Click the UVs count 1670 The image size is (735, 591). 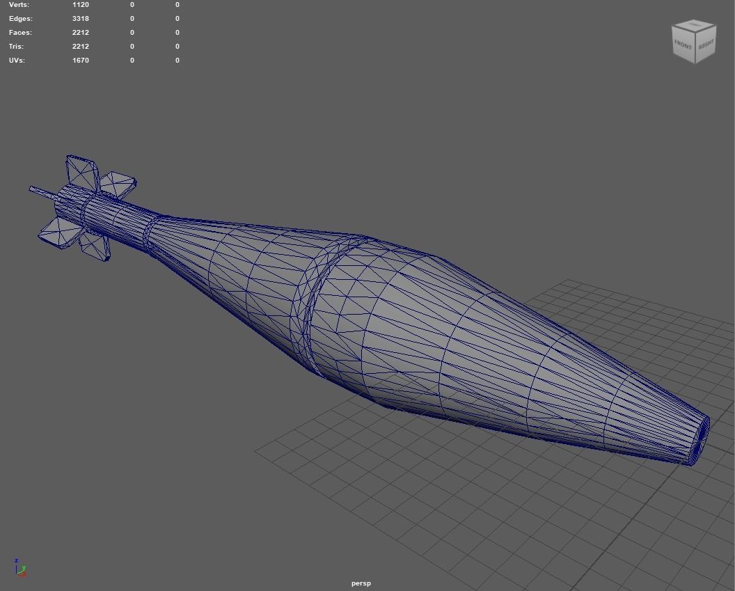coord(81,61)
